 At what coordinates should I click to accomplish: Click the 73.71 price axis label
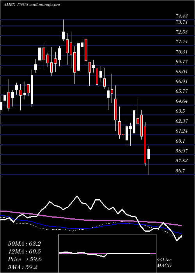[182, 22]
